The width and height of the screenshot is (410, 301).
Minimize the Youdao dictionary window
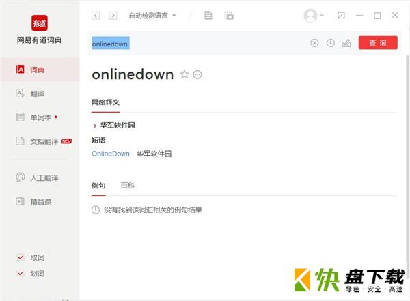click(x=359, y=16)
